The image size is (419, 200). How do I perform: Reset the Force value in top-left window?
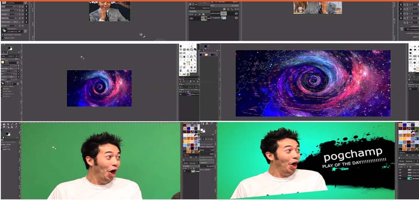[x=23, y=26]
